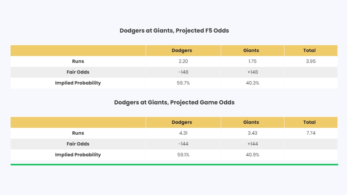Click the game total runs value 7.74
This screenshot has height=195, width=347.
(311, 133)
